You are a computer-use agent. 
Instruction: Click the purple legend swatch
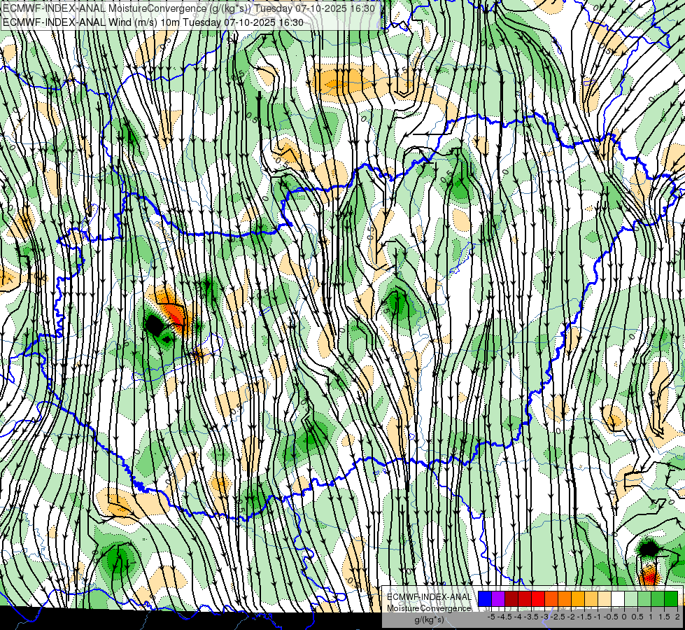tap(498, 599)
